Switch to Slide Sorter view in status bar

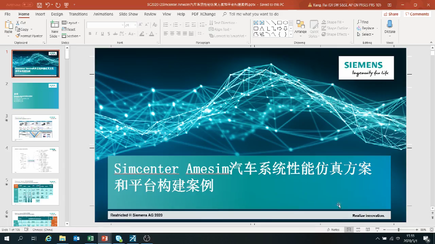click(x=358, y=230)
